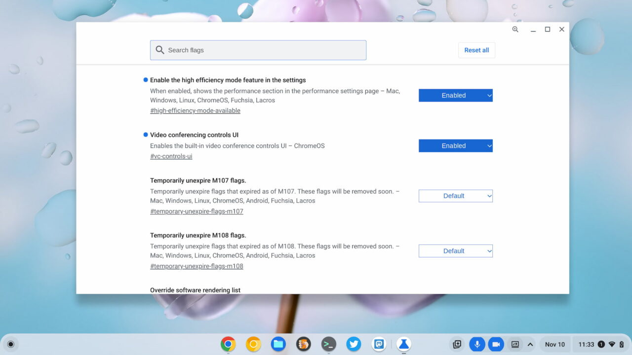Click Temporarily unexpire M108 flags title
Image resolution: width=632 pixels, height=355 pixels.
point(198,235)
